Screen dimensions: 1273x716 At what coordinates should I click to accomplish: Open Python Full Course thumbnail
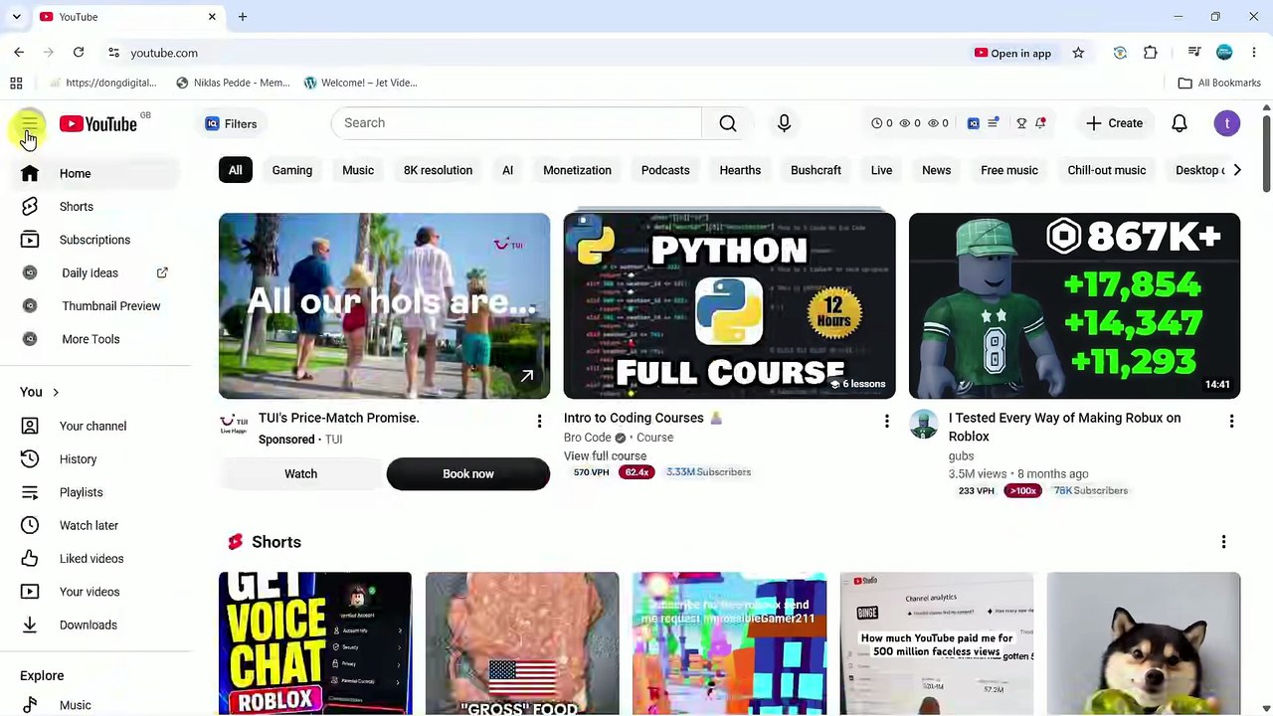point(729,305)
